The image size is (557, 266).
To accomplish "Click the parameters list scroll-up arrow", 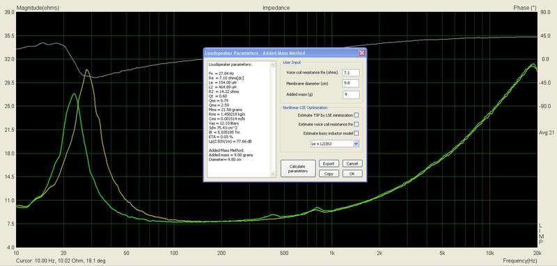I will 273,65.
